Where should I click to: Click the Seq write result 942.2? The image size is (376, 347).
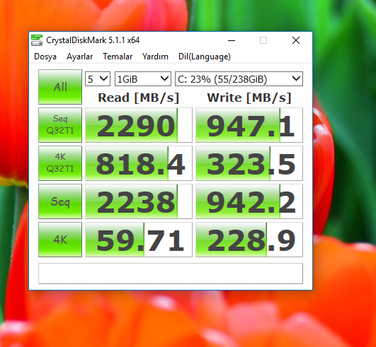click(x=249, y=201)
